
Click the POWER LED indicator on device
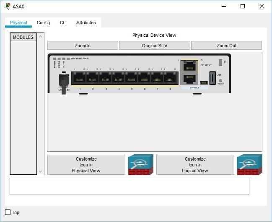(x=54, y=59)
